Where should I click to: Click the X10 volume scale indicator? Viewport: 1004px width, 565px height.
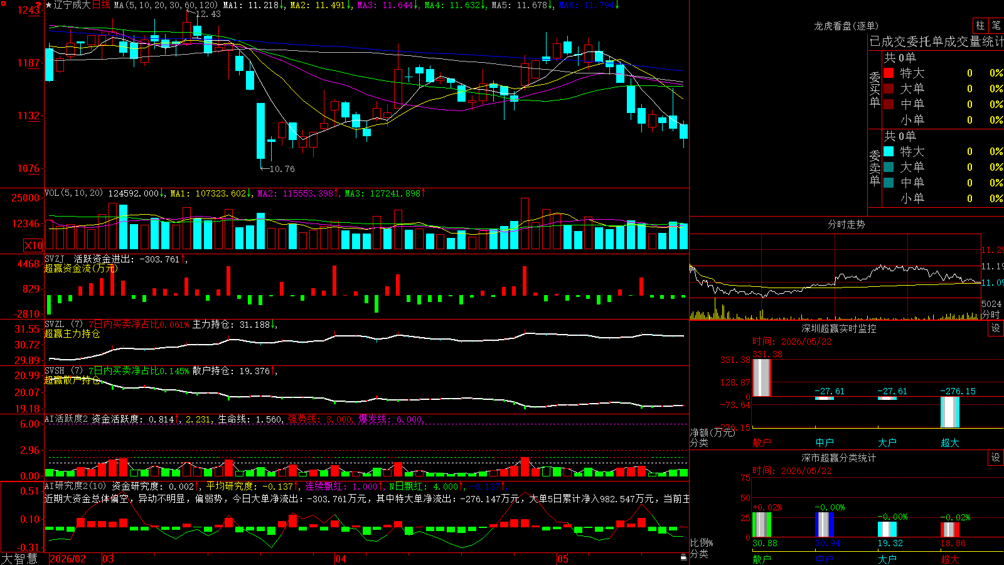tap(33, 245)
